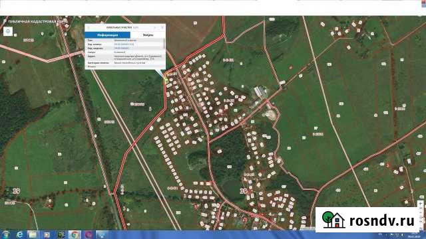Open Windows Media Player from taskbar
The image size is (426, 239).
(47, 234)
